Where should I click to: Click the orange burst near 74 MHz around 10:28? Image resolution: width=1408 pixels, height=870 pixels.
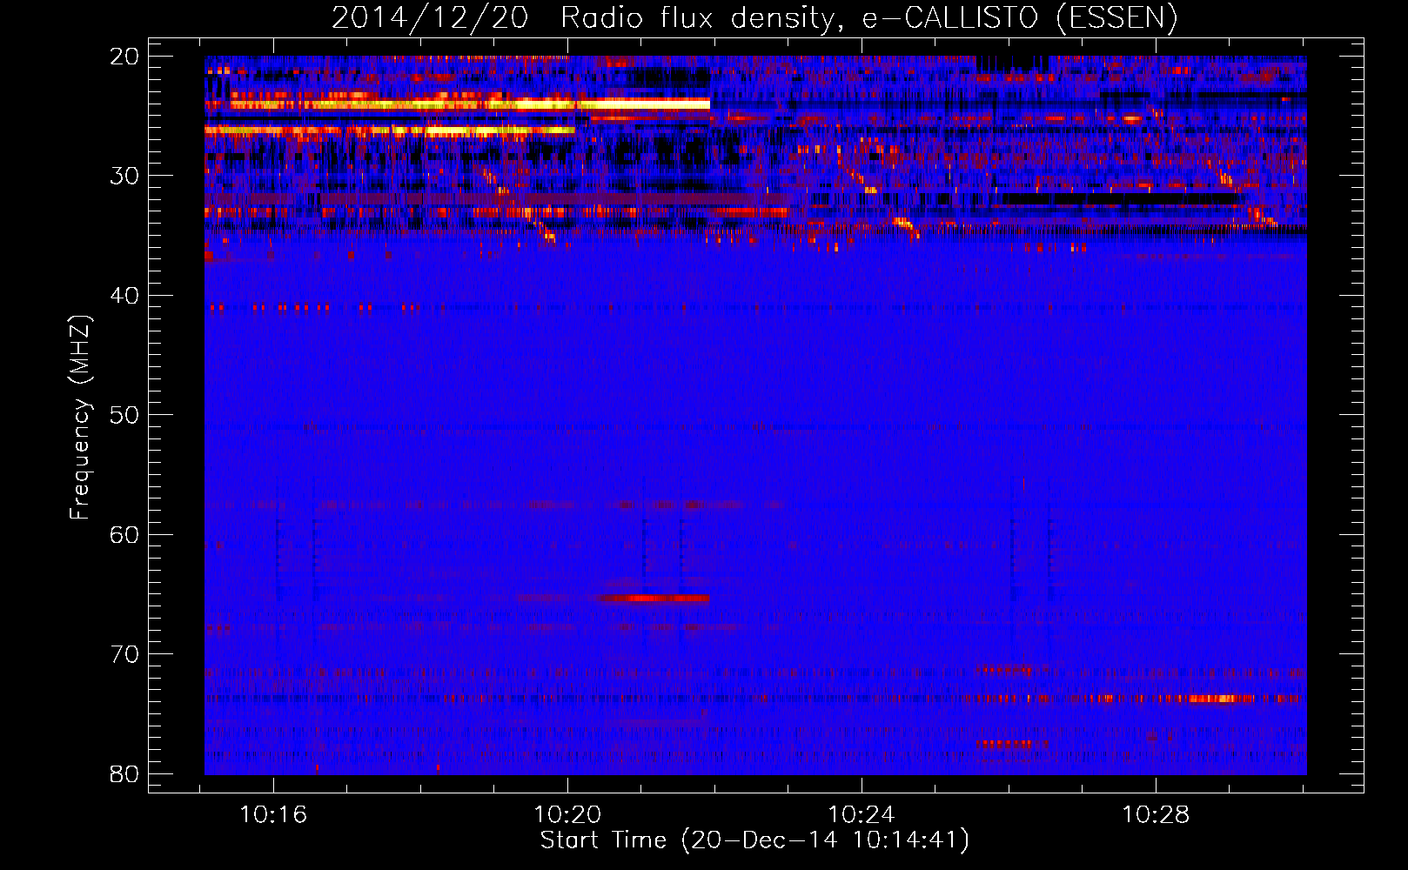pyautogui.click(x=1220, y=699)
